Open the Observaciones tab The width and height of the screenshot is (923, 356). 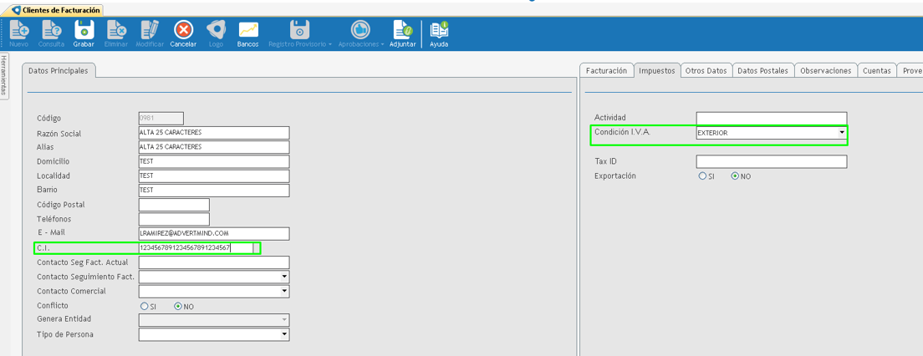pyautogui.click(x=825, y=71)
